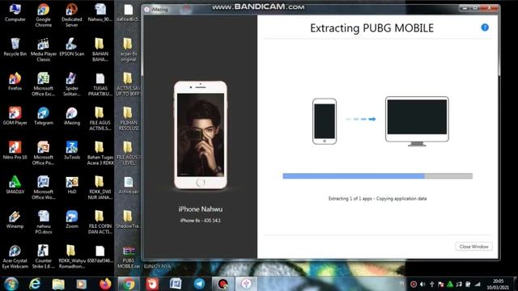This screenshot has width=518, height=291.
Task: Open the GOM Player shortcut
Action: 15,116
